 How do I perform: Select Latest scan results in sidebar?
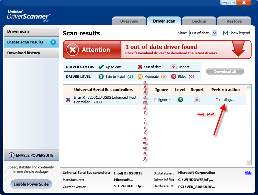(x=31, y=42)
